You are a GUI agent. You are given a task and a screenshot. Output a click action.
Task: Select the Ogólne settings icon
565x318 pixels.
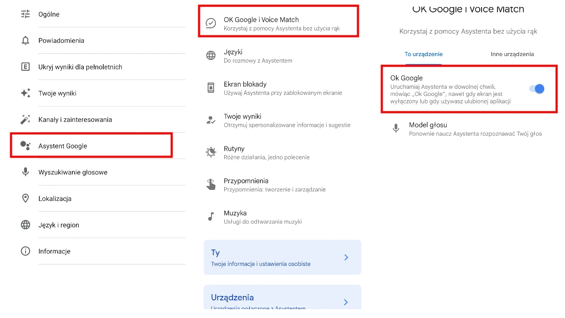25,14
